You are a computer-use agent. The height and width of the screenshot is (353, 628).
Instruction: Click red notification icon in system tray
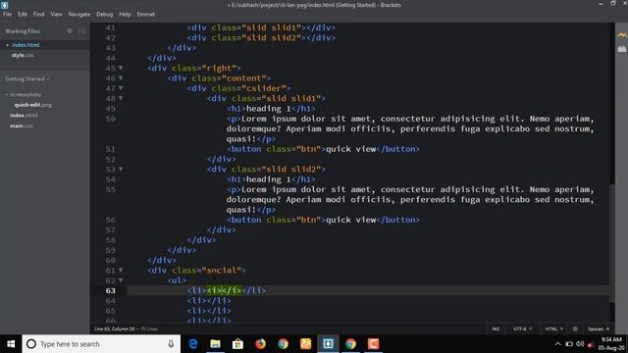pos(591,344)
